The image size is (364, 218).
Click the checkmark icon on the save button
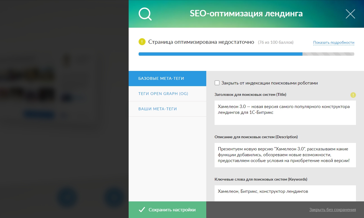click(x=142, y=210)
